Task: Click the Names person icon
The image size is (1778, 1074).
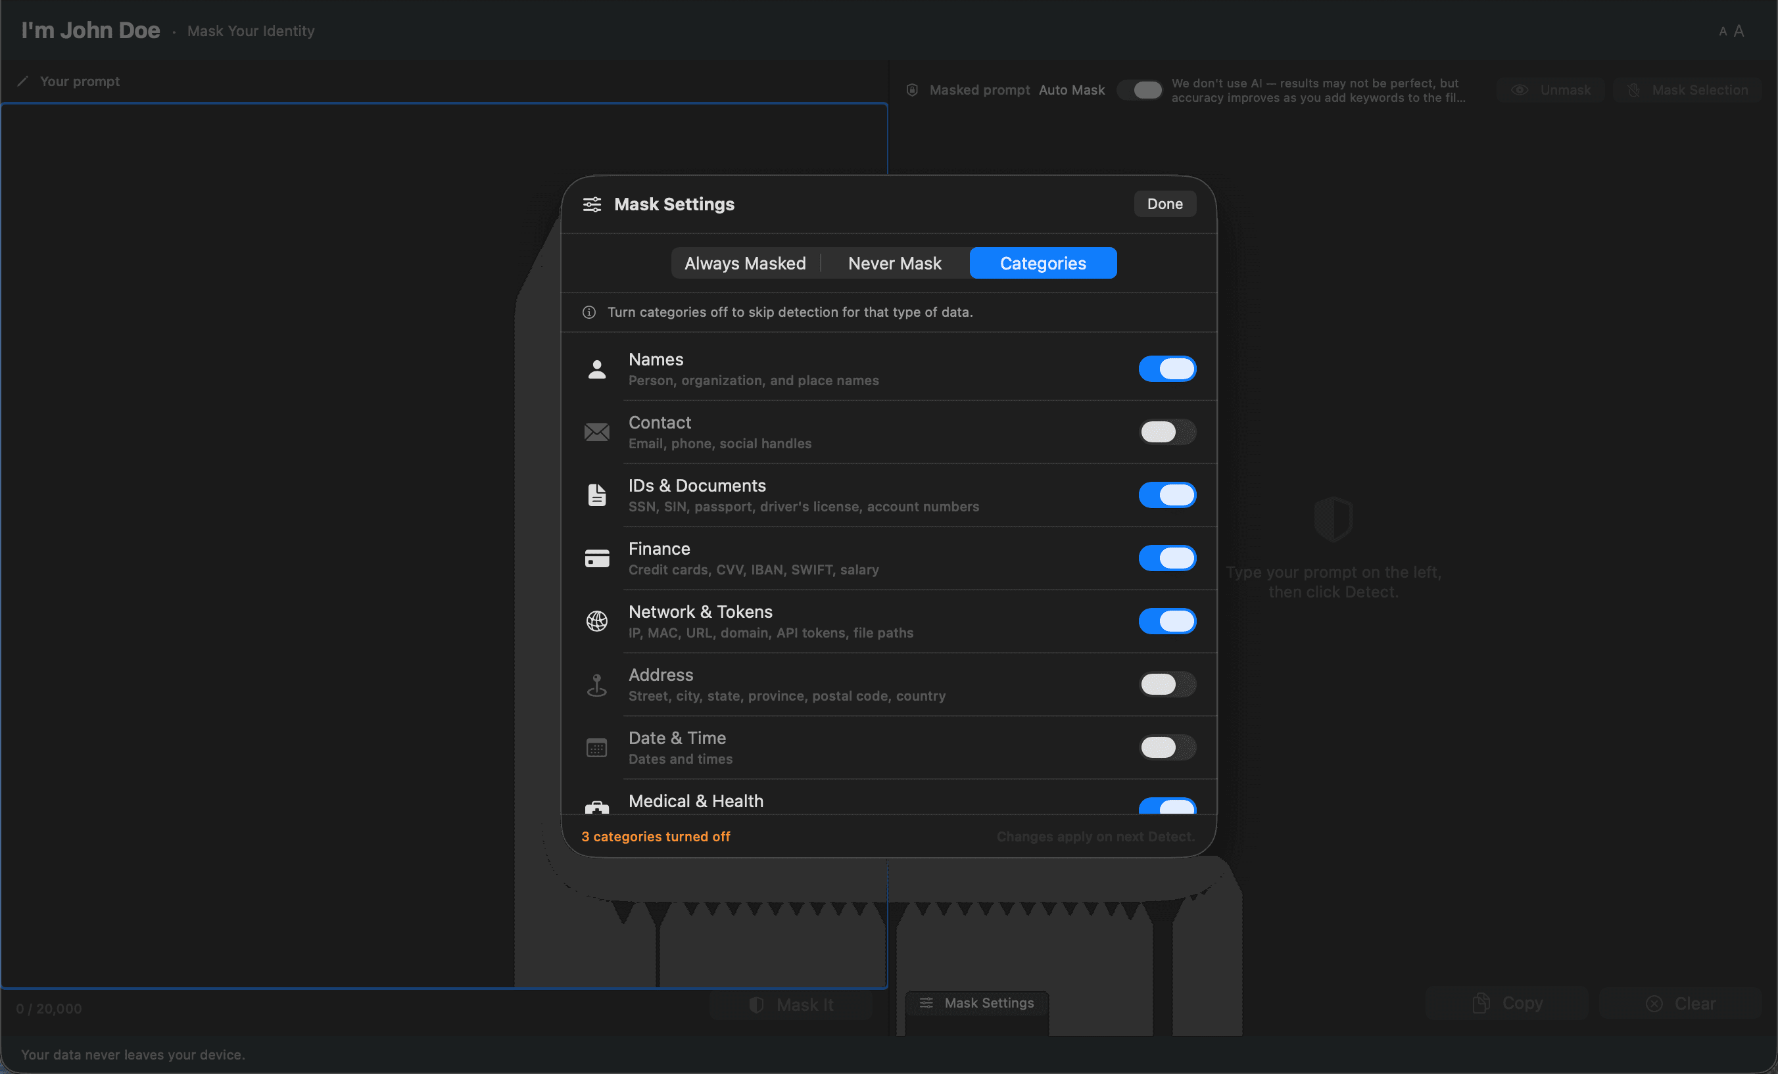Action: 597,369
